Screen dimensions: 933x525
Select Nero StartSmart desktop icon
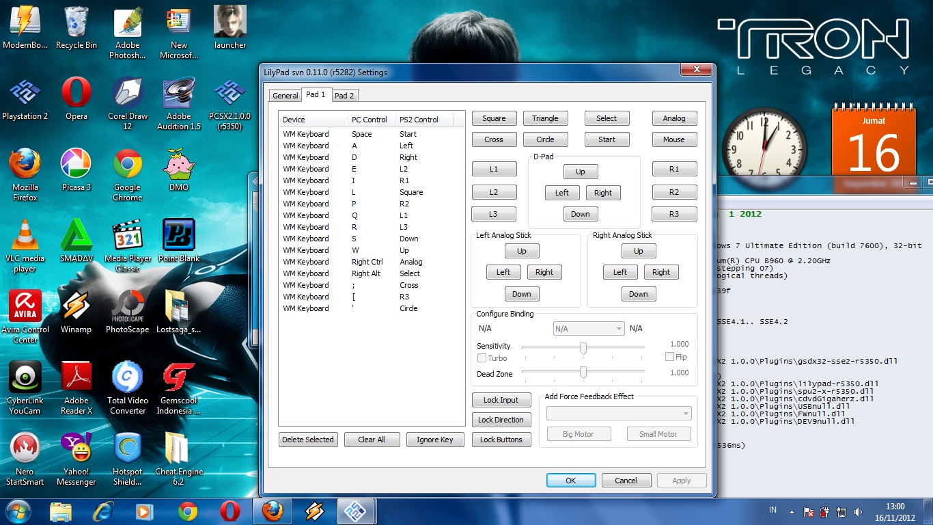pyautogui.click(x=25, y=459)
